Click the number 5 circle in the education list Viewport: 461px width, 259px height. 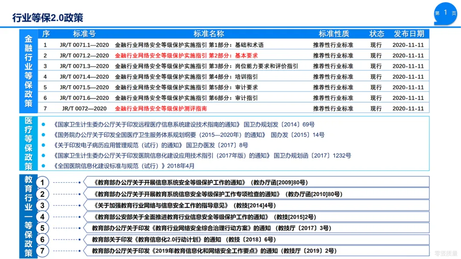point(42,228)
